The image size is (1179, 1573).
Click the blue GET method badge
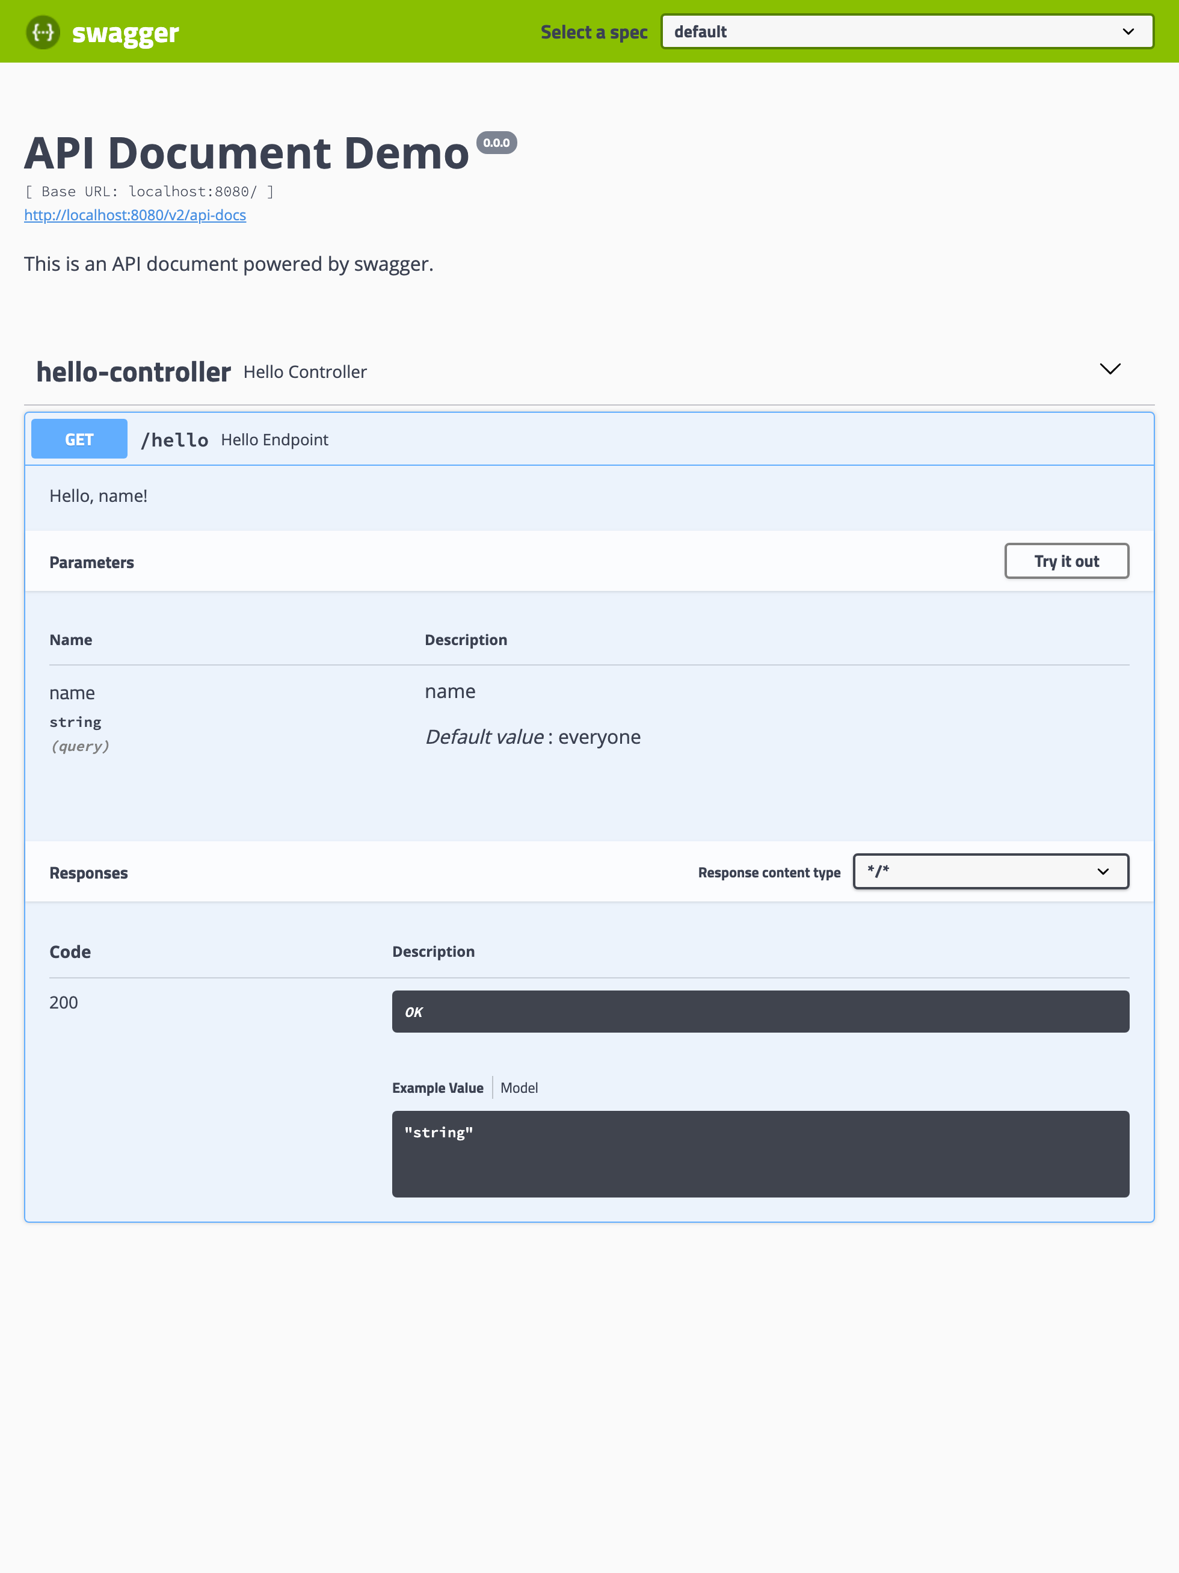click(79, 439)
